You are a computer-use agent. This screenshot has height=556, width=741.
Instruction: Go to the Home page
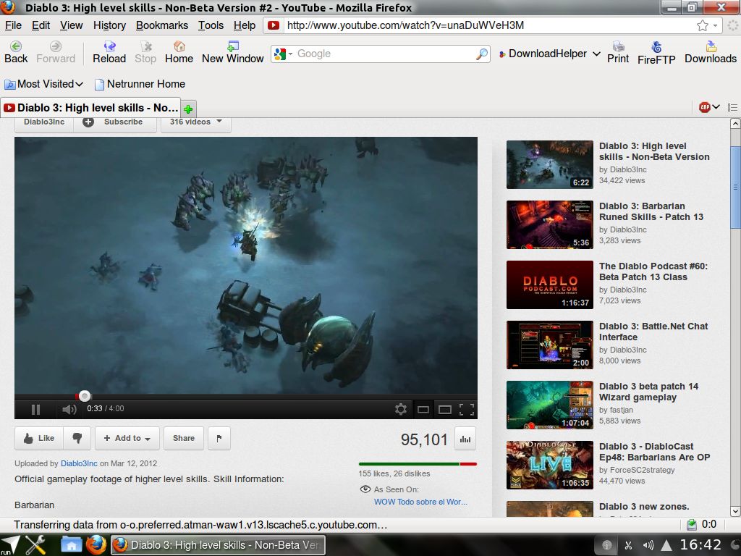pyautogui.click(x=179, y=52)
